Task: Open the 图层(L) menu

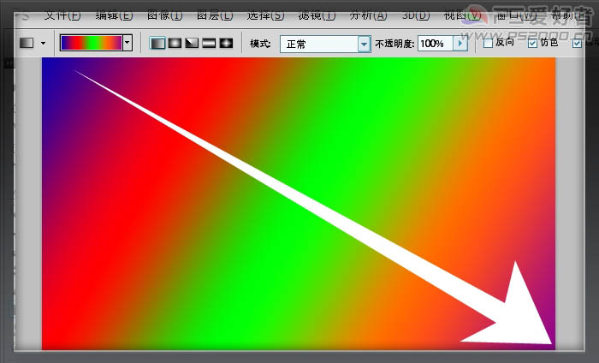Action: (x=214, y=15)
